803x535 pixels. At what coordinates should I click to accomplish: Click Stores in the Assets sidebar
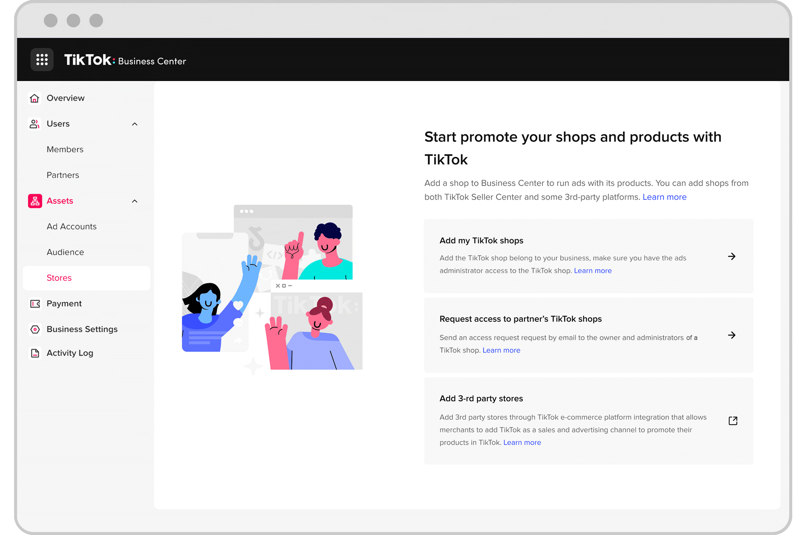[x=59, y=277]
